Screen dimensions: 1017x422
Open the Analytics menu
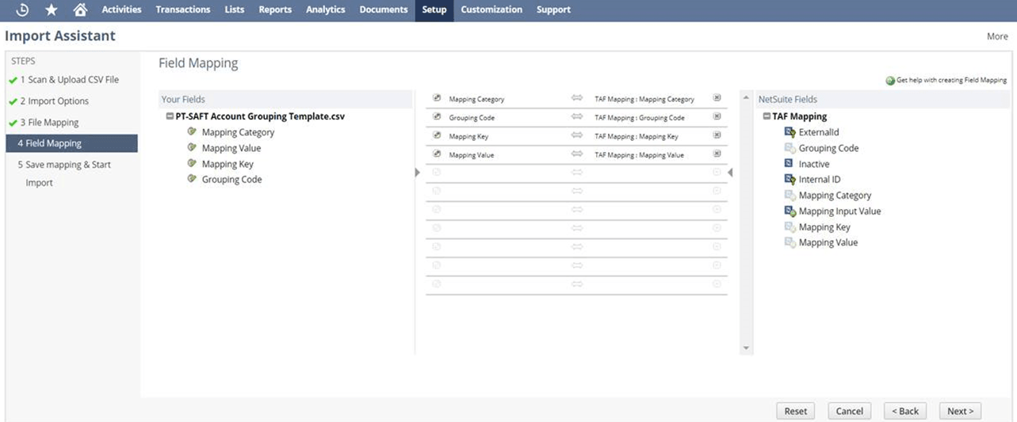326,10
